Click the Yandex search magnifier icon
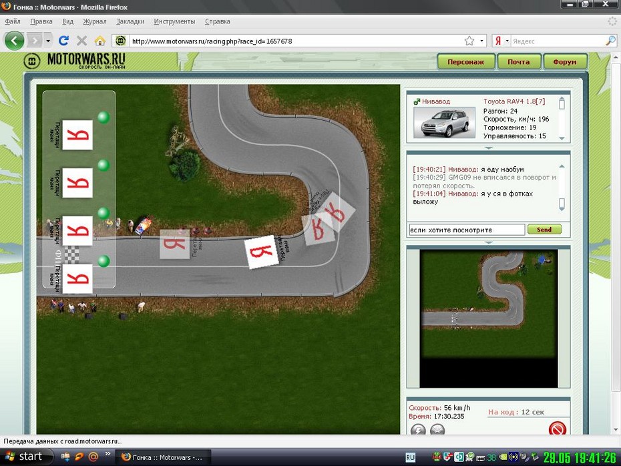 click(610, 41)
